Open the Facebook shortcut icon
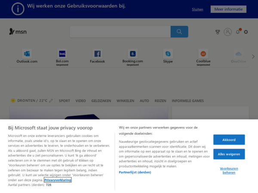 click(x=98, y=54)
